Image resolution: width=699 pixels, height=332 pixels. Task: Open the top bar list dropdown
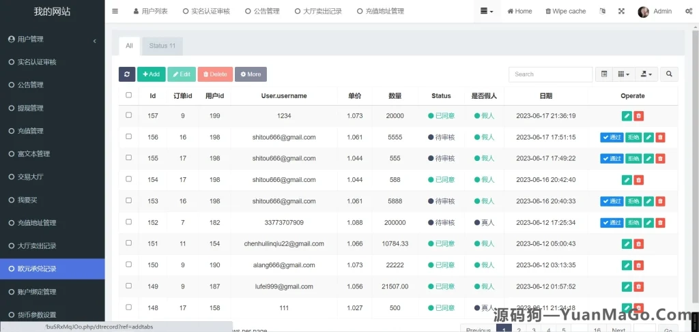pyautogui.click(x=487, y=11)
